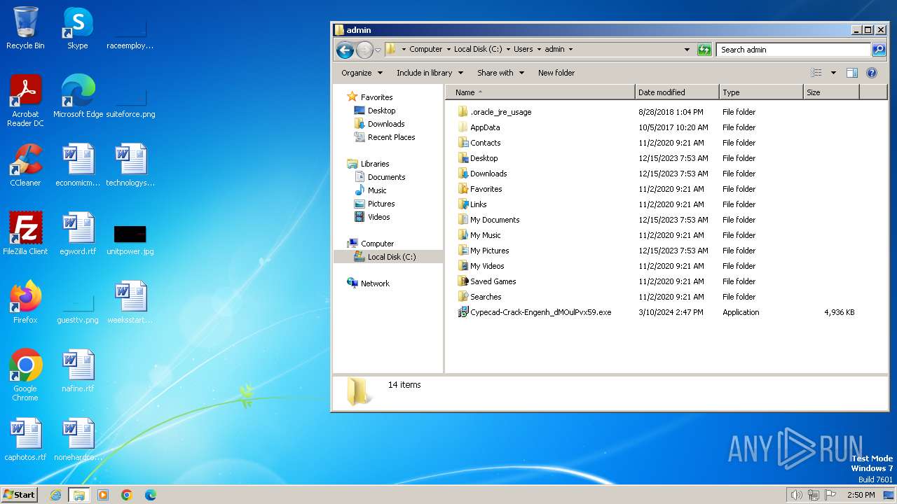
Task: Select the suiteforce.png desktop file
Action: pos(130,101)
